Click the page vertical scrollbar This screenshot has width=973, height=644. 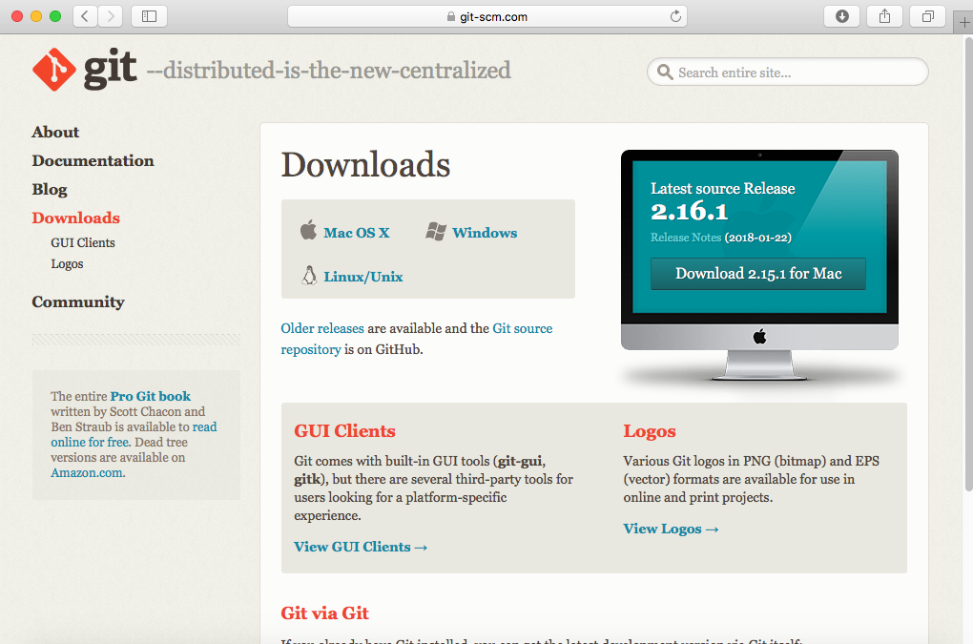tap(968, 264)
